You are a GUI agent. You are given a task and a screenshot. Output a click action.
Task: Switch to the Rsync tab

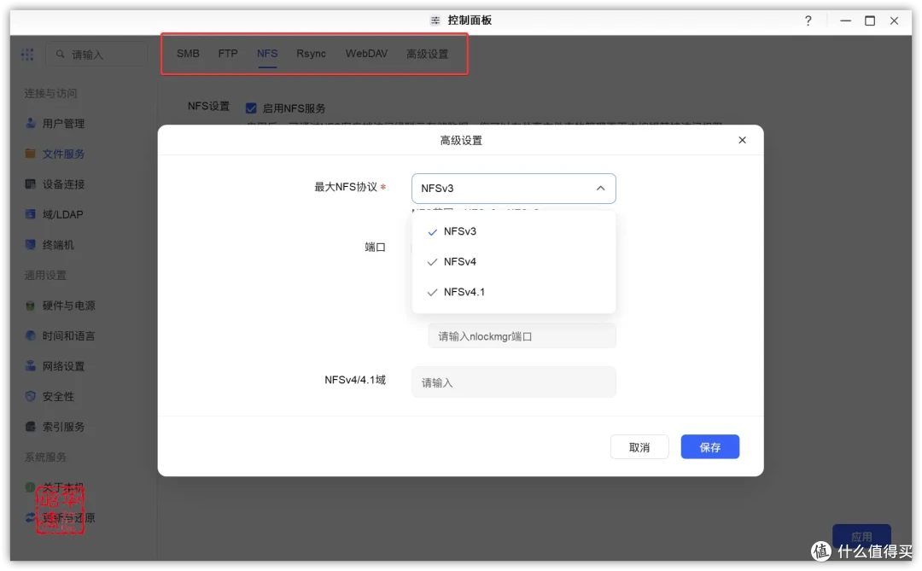click(311, 54)
